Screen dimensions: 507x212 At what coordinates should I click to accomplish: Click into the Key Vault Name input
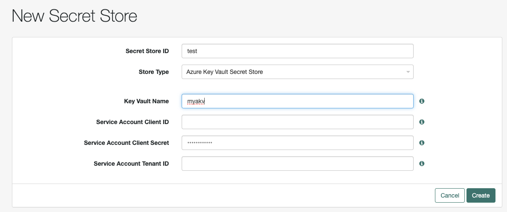pos(297,101)
